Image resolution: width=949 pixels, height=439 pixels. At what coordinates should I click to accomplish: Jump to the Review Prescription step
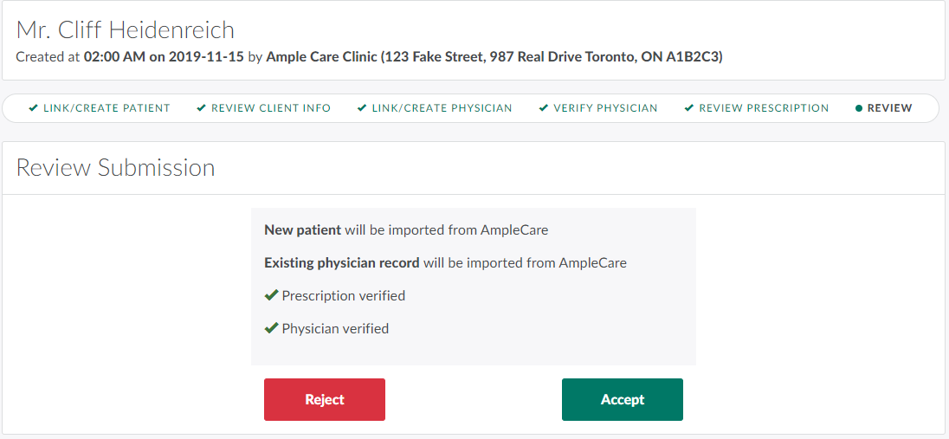coord(764,108)
